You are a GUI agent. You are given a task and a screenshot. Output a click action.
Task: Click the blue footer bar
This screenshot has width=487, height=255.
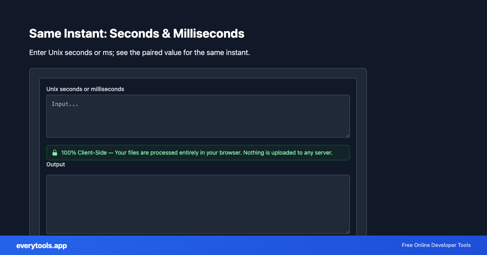coord(243,245)
